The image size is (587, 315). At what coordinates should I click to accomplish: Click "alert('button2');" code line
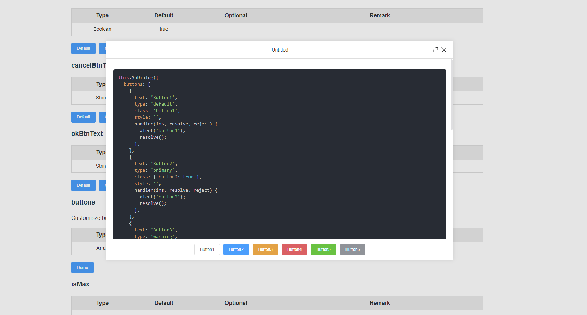coord(163,197)
